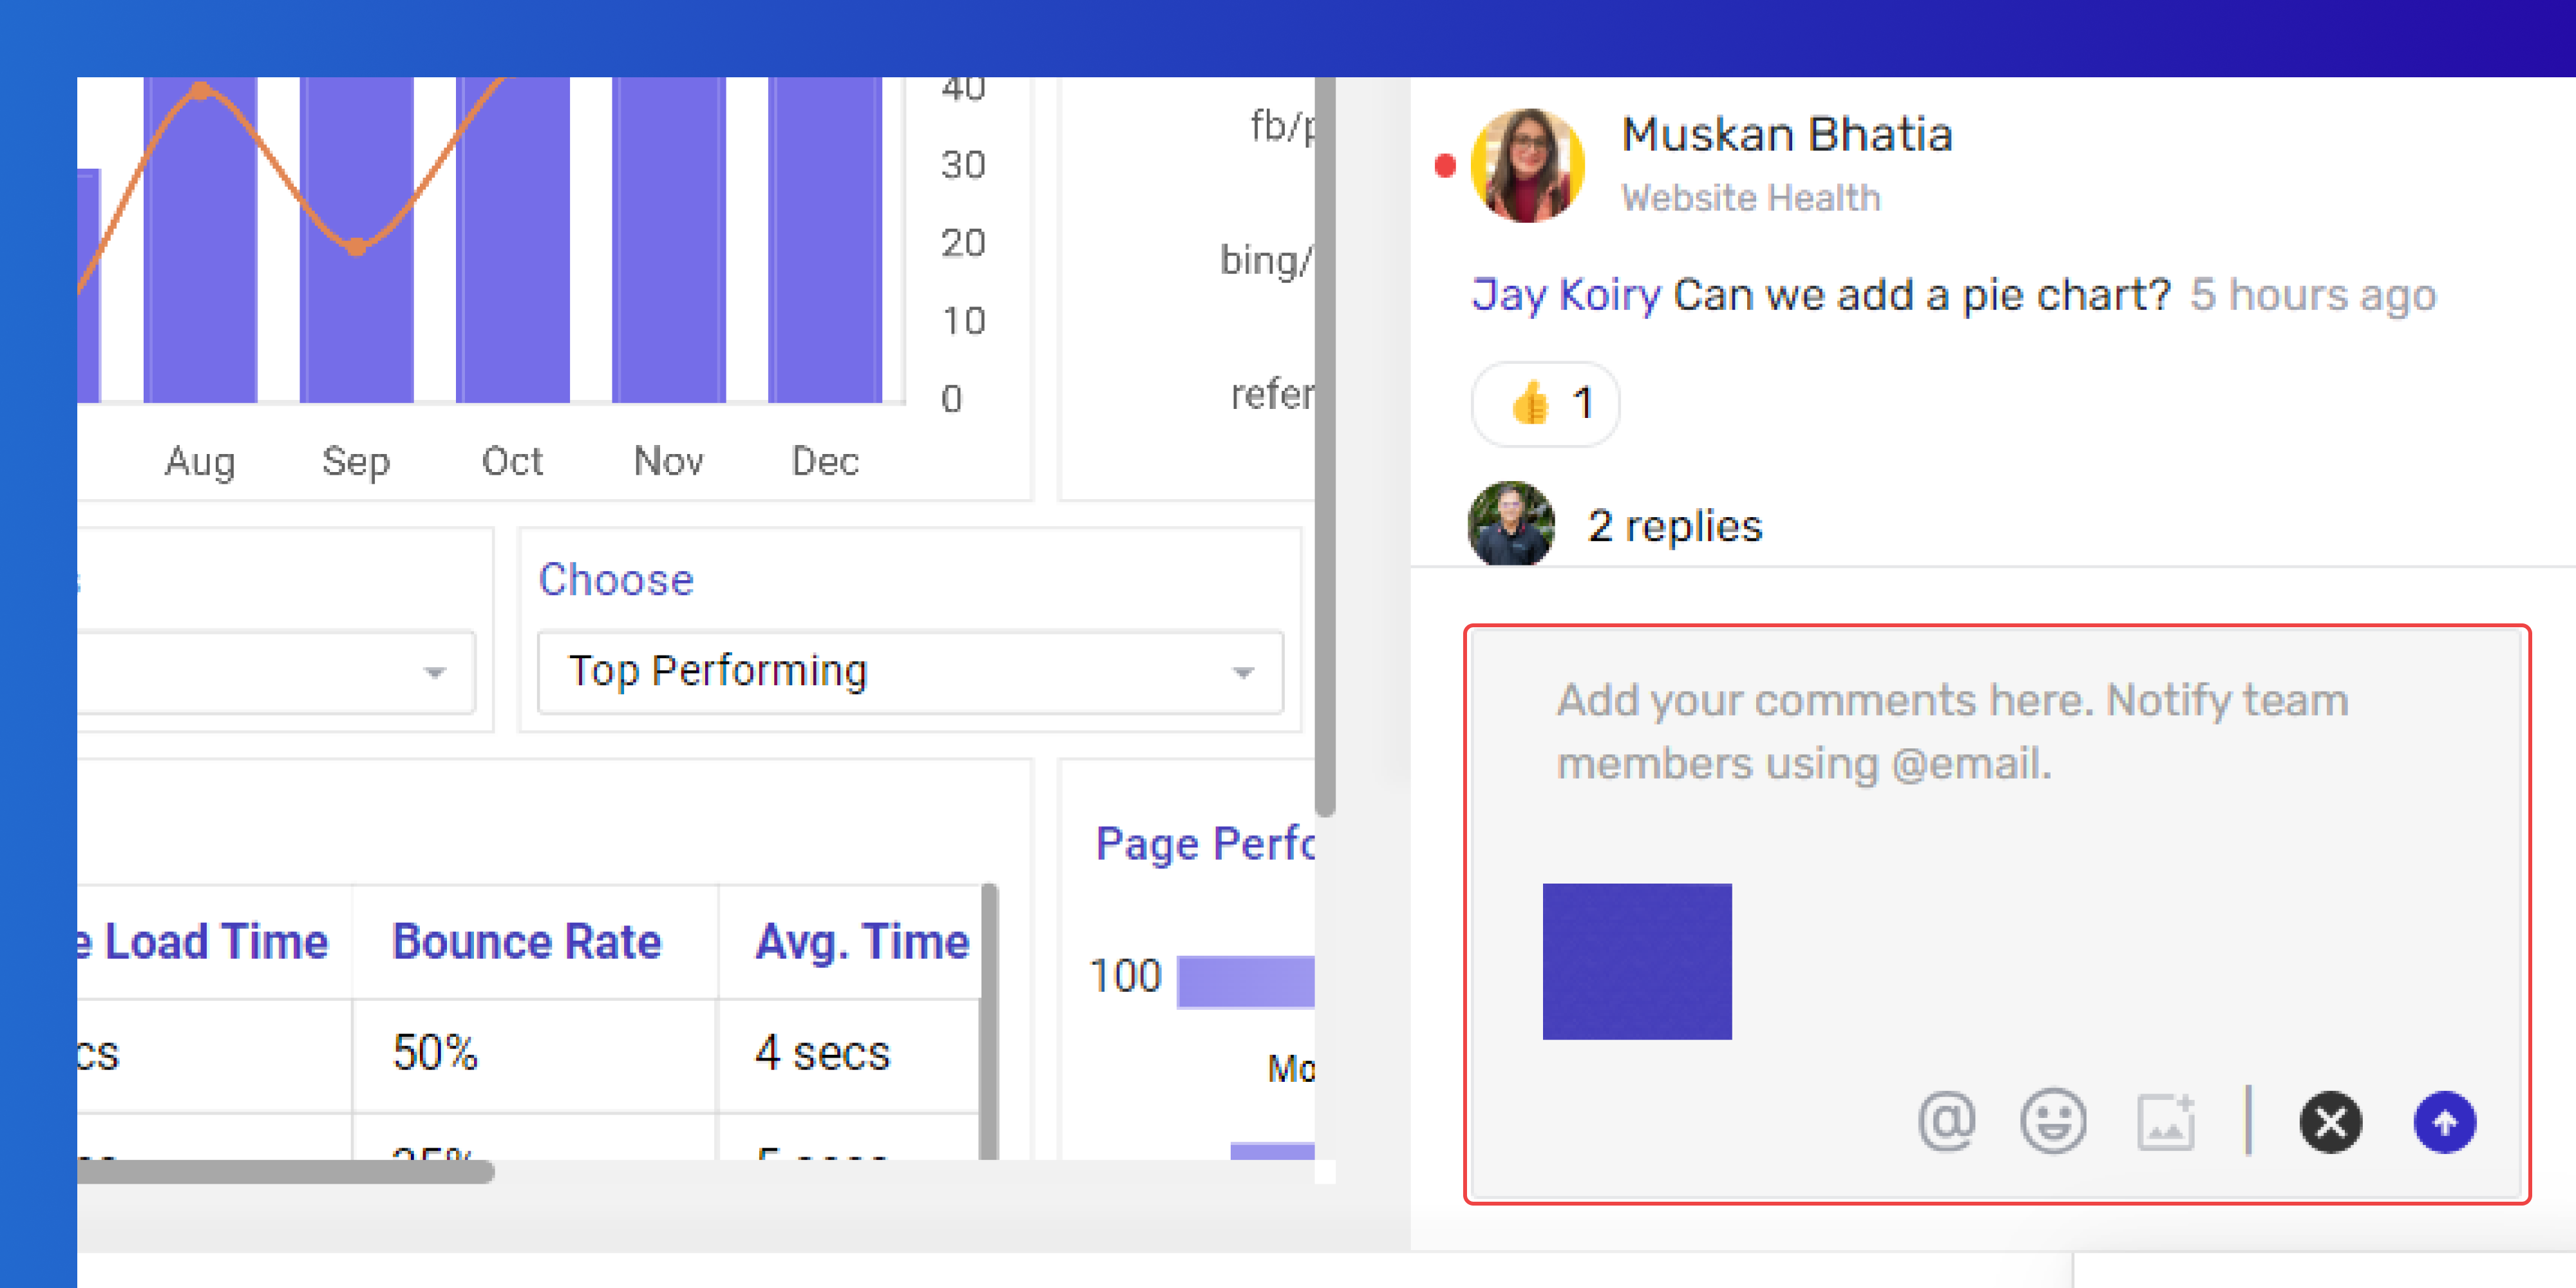Open the emoji picker smiley icon
The image size is (2576, 1288).
2052,1121
